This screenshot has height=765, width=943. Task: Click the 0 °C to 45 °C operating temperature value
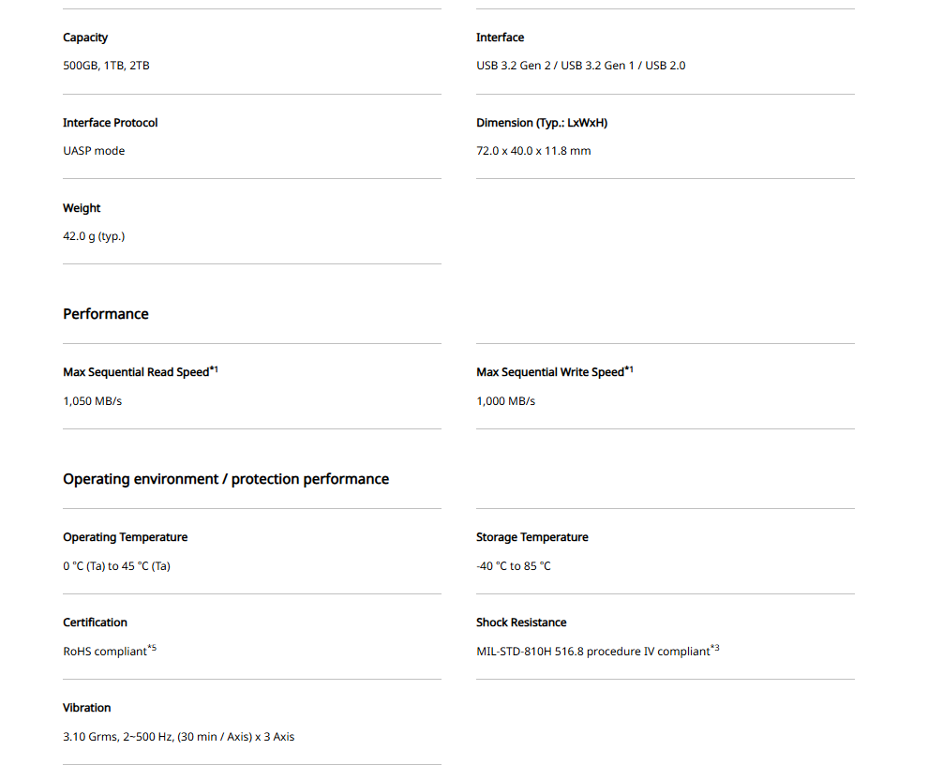click(116, 566)
